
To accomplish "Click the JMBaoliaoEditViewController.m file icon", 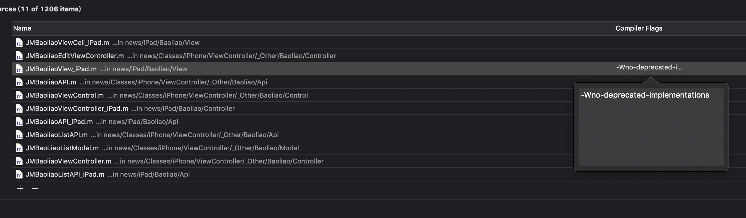I will [19, 56].
